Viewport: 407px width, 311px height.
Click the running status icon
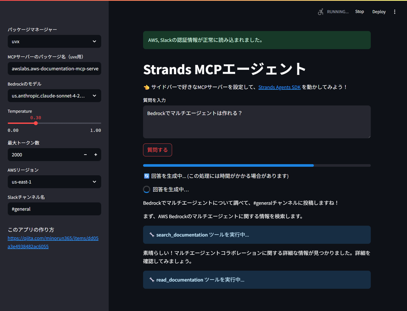tap(321, 12)
